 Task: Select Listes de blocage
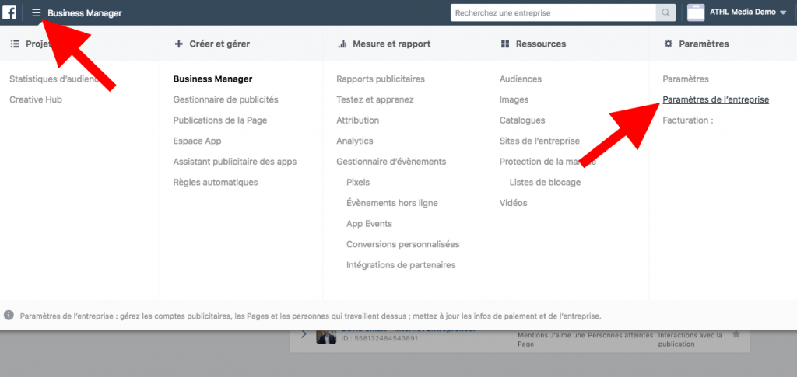click(x=545, y=182)
